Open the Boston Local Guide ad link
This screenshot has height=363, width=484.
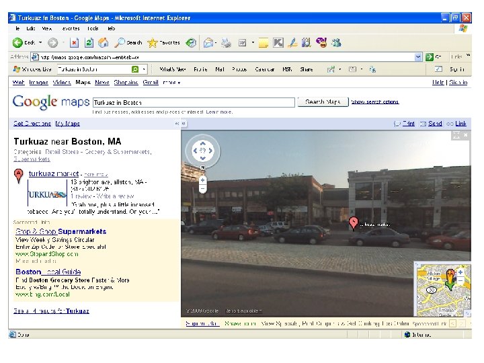48,272
